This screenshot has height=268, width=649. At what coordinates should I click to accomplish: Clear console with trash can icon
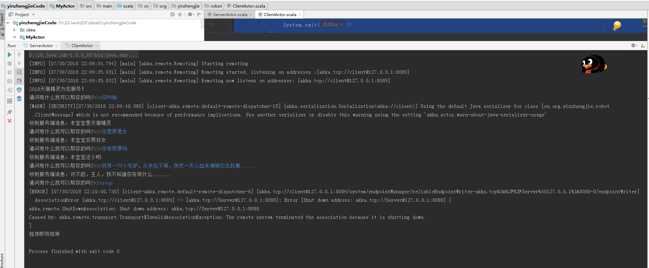[x=19, y=99]
